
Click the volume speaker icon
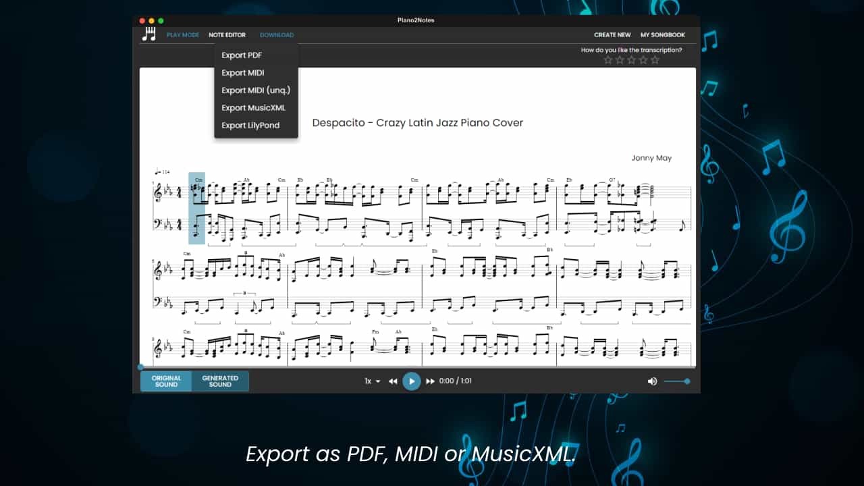click(x=651, y=381)
